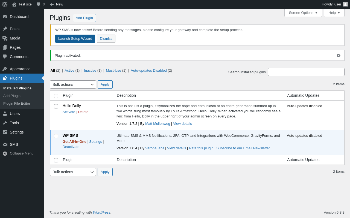
Task: Click the Appearance paintbrush icon
Action: click(x=5, y=69)
